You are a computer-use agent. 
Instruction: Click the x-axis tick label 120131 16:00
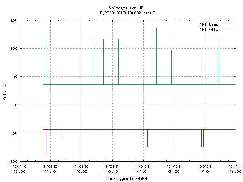click(x=235, y=169)
